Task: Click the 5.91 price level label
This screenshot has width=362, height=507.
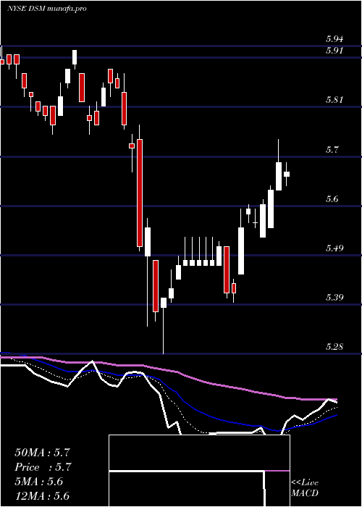Action: coord(334,51)
